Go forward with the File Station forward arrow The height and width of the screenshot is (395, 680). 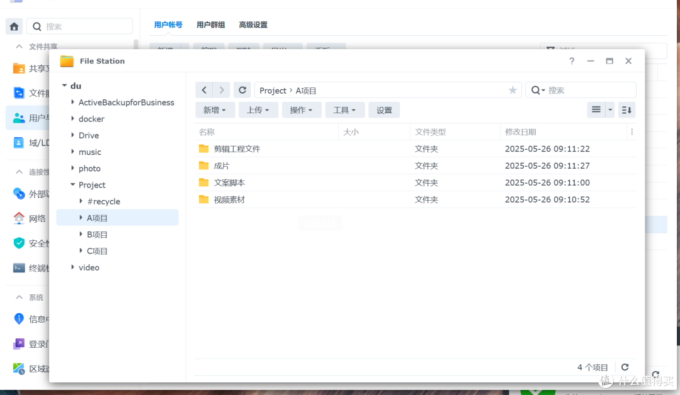click(222, 90)
